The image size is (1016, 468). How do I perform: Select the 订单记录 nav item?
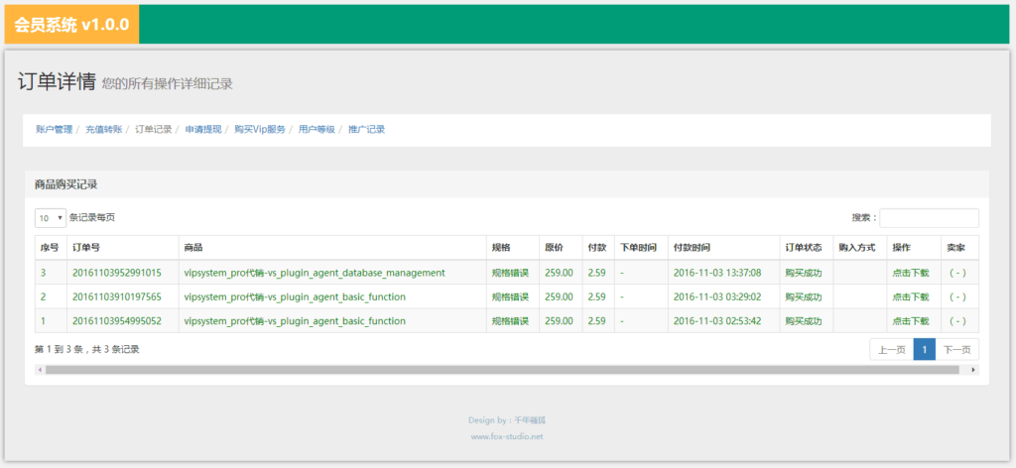(x=153, y=130)
